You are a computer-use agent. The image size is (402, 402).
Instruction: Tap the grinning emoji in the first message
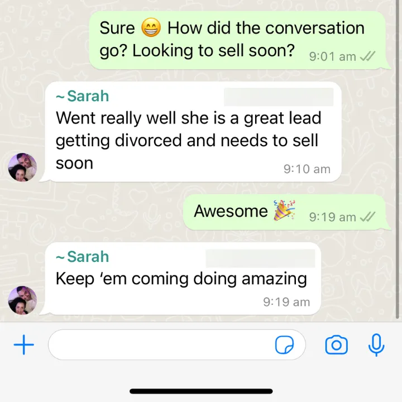click(x=151, y=27)
